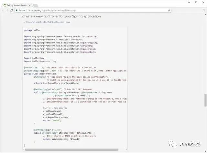Click the @GetMapping(path="/all") line
207x153 pixels.
[48, 130]
